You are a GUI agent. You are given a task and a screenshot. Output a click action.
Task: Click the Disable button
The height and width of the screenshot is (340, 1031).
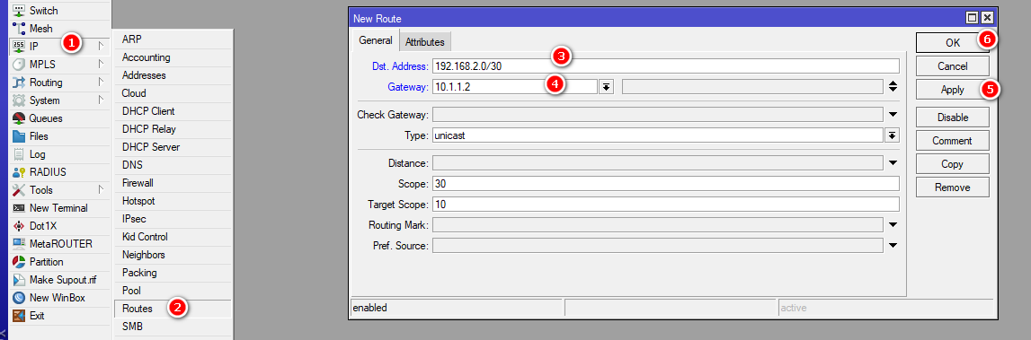click(952, 118)
